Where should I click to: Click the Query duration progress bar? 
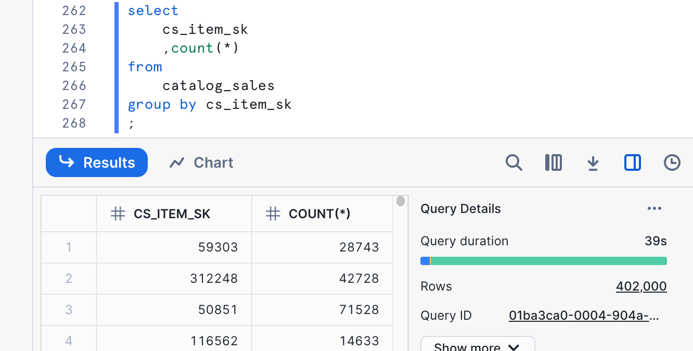pyautogui.click(x=543, y=261)
